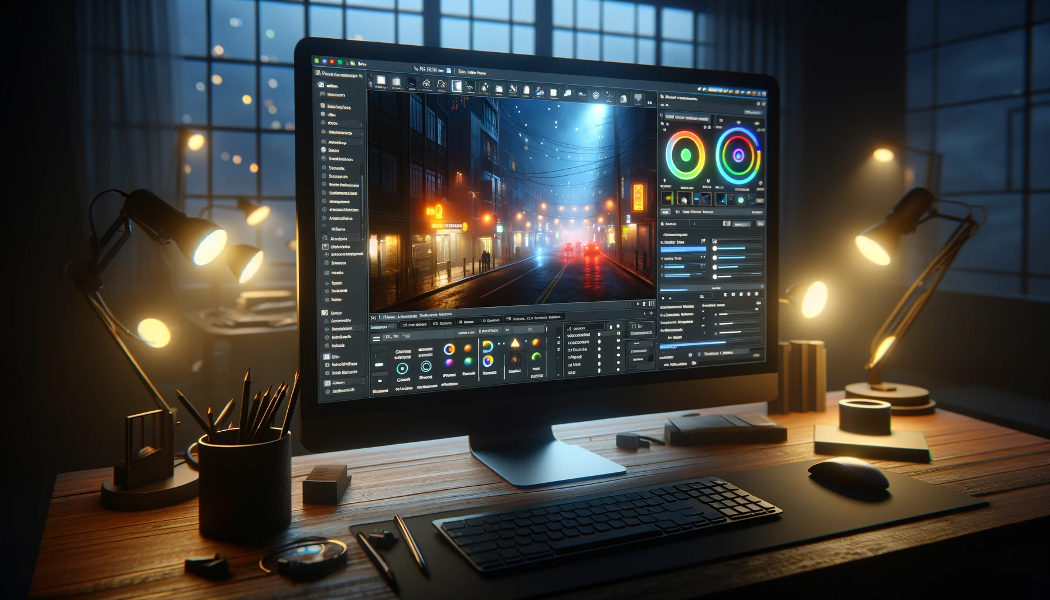Screen dimensions: 1050x600
Task: Click the circular badge icon in the top toolbar
Action: (x=596, y=95)
